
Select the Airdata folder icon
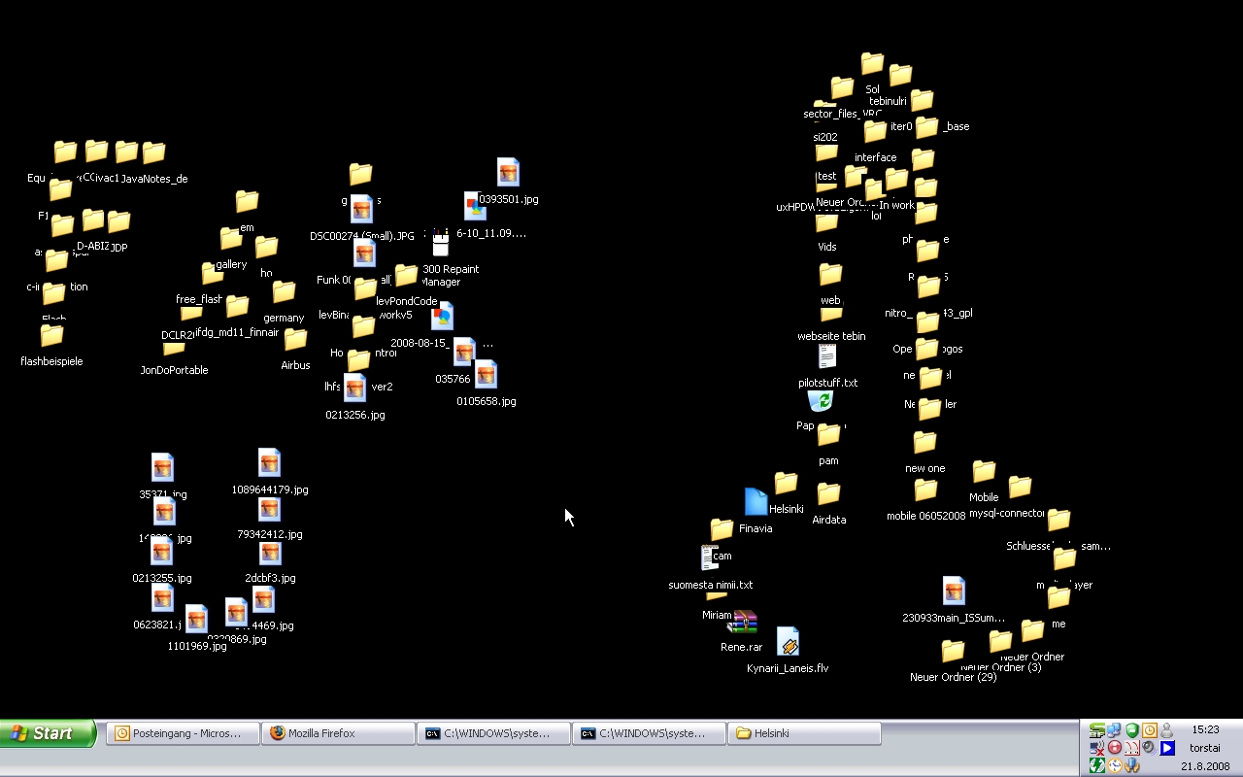coord(828,494)
